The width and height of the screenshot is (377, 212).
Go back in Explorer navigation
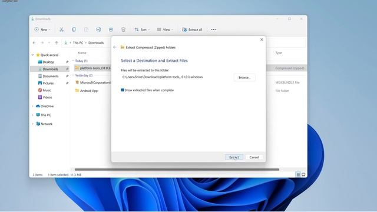[x=34, y=43]
